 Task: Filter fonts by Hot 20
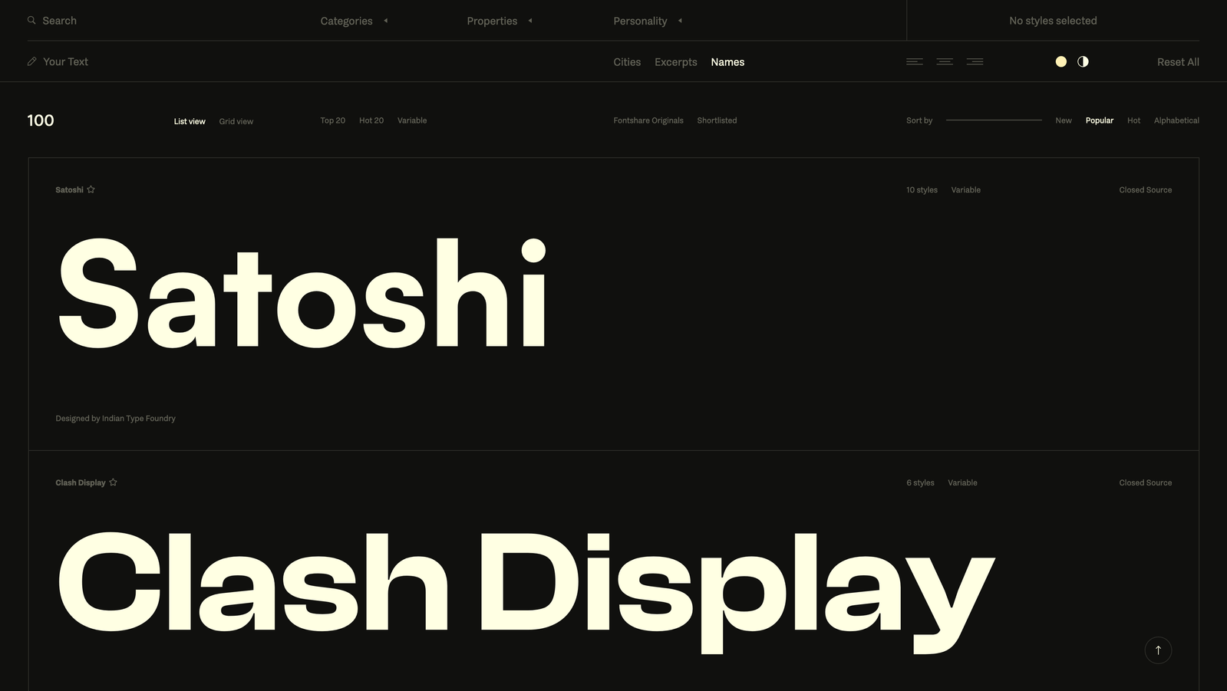tap(371, 120)
